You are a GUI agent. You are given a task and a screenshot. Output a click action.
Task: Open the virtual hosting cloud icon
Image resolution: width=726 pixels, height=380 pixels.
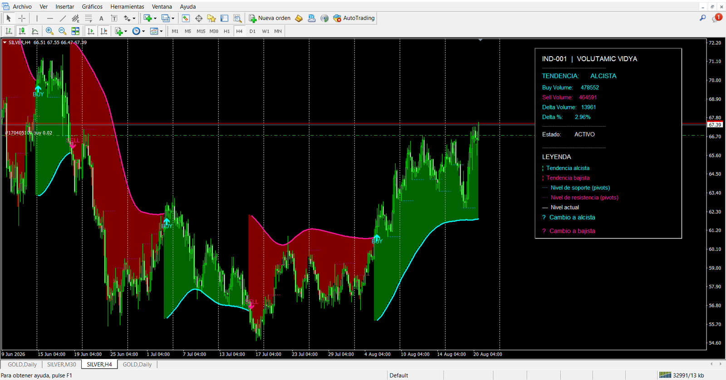(311, 18)
